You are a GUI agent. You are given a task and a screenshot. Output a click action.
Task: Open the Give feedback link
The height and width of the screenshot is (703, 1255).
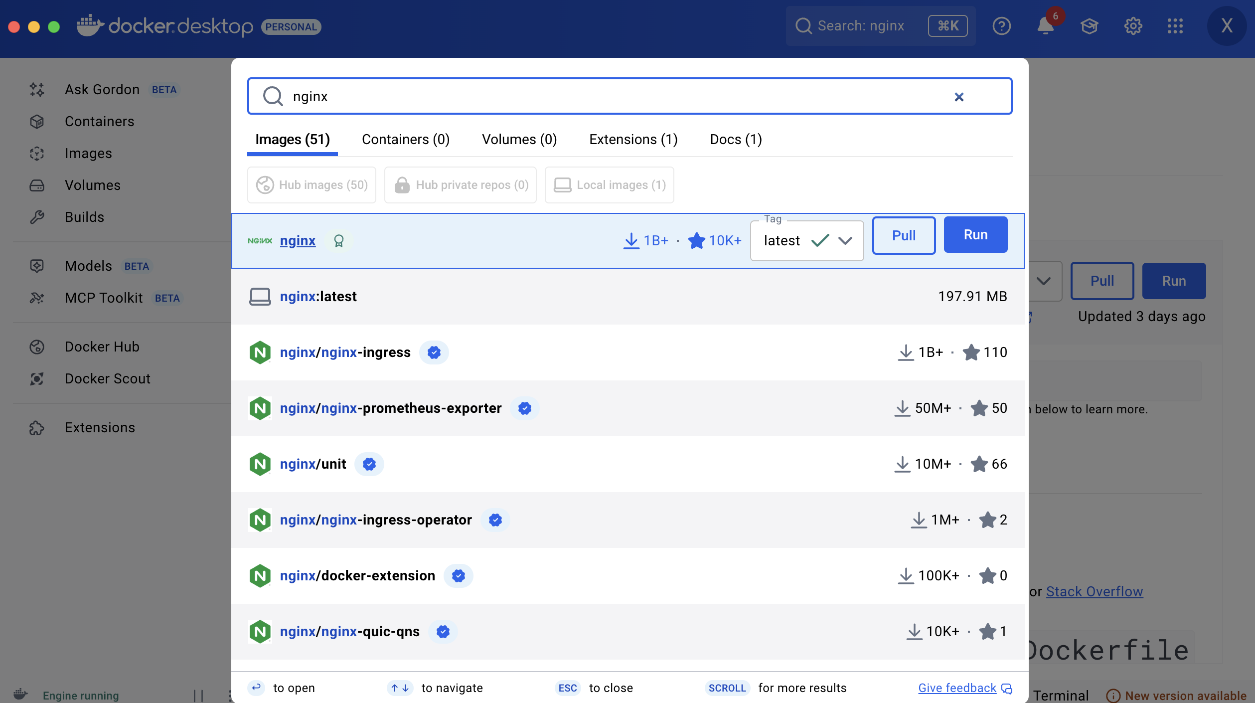pos(965,688)
